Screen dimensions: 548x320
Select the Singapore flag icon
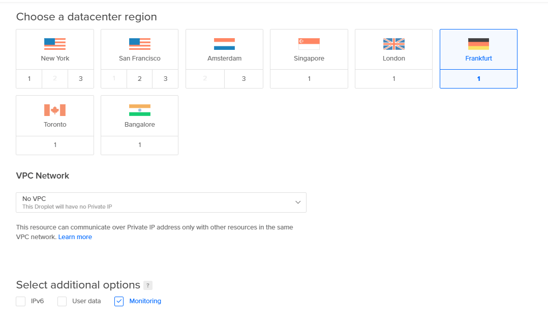click(x=309, y=44)
